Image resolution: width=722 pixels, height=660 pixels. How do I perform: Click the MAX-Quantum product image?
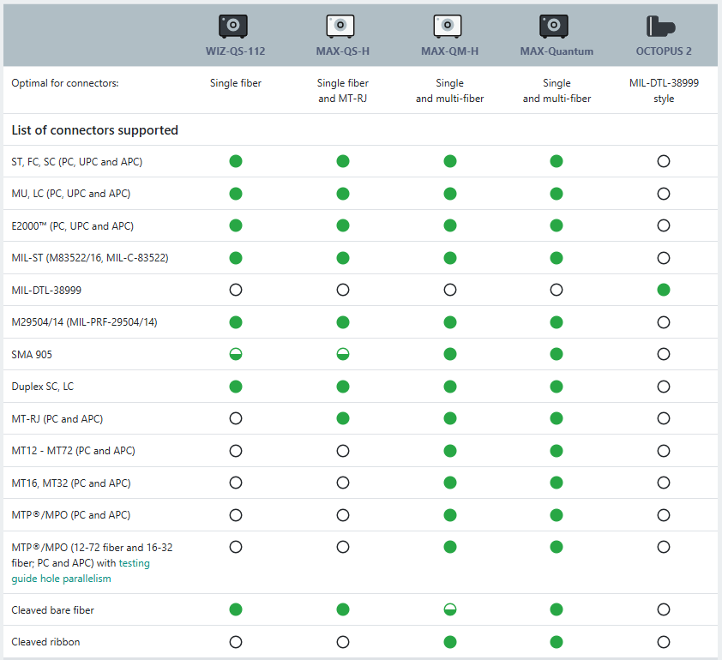(556, 26)
